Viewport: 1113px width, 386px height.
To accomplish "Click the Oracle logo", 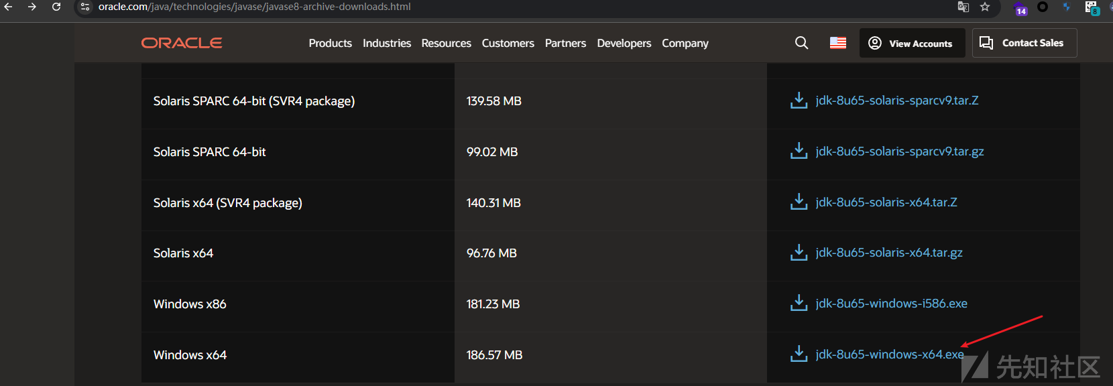I will coord(182,43).
